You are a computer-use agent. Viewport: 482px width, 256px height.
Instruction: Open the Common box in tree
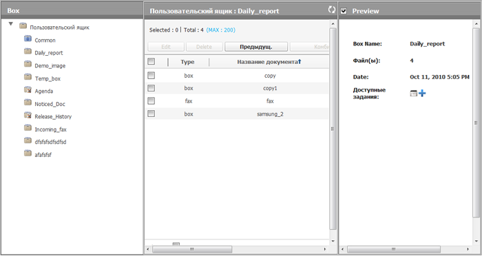[45, 41]
